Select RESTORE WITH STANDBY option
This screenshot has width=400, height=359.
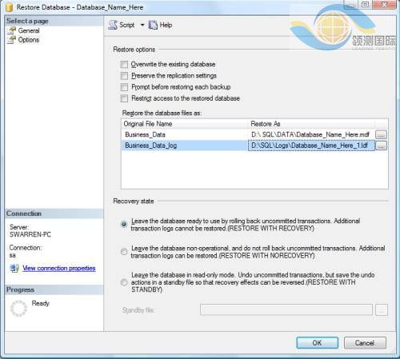tap(124, 282)
